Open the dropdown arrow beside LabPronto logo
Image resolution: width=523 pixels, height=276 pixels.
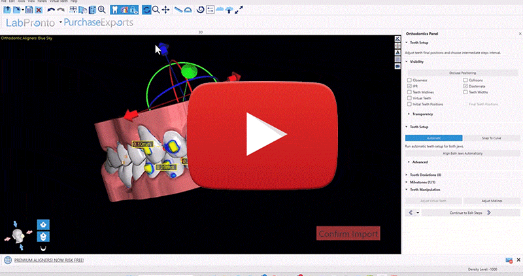tap(61, 22)
